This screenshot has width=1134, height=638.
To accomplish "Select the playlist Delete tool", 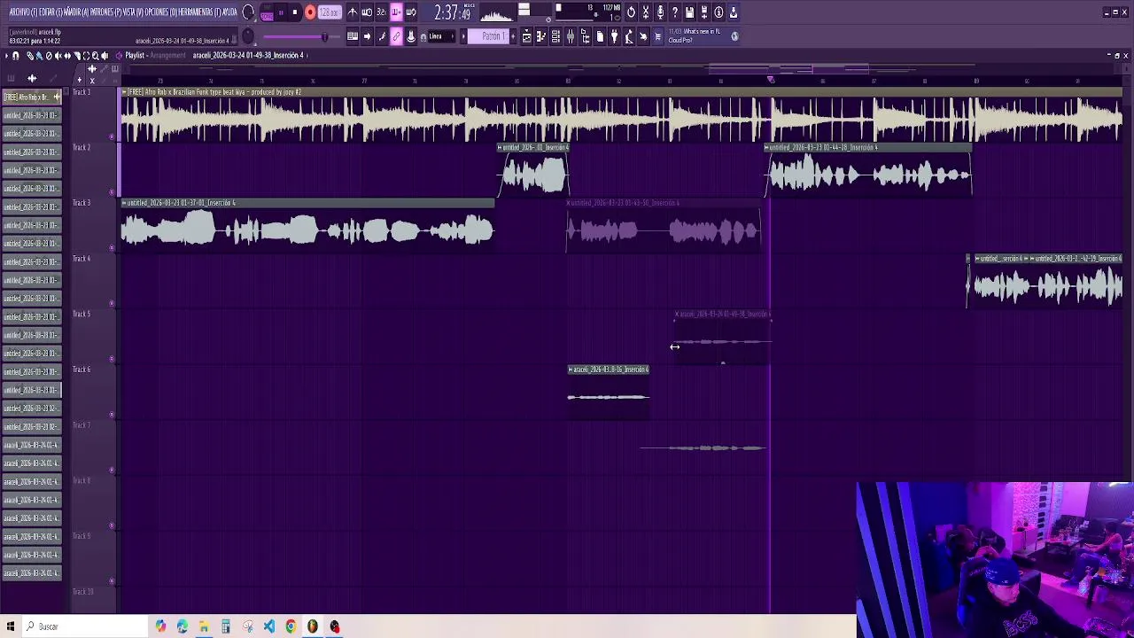I will pos(49,56).
